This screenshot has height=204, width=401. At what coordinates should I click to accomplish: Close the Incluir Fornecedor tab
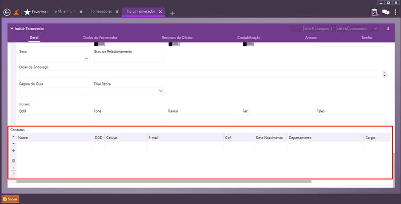click(160, 12)
